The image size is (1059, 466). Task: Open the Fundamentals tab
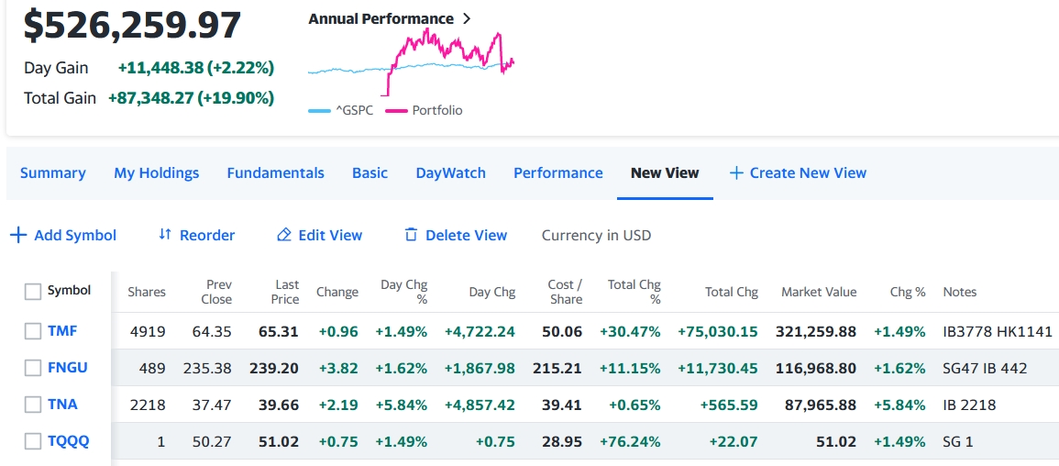(x=275, y=172)
